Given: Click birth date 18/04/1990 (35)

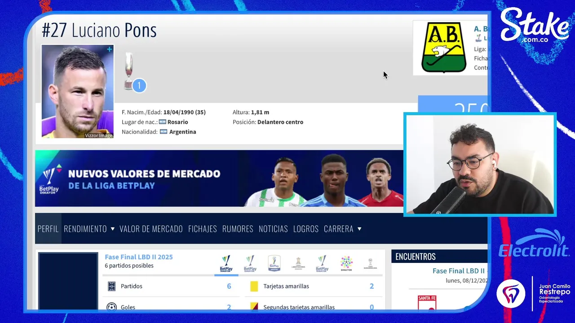Looking at the screenshot, I should click(x=184, y=112).
